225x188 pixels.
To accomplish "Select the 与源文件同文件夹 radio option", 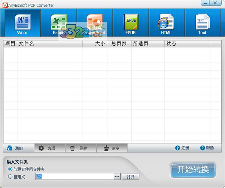I will 26,169.
